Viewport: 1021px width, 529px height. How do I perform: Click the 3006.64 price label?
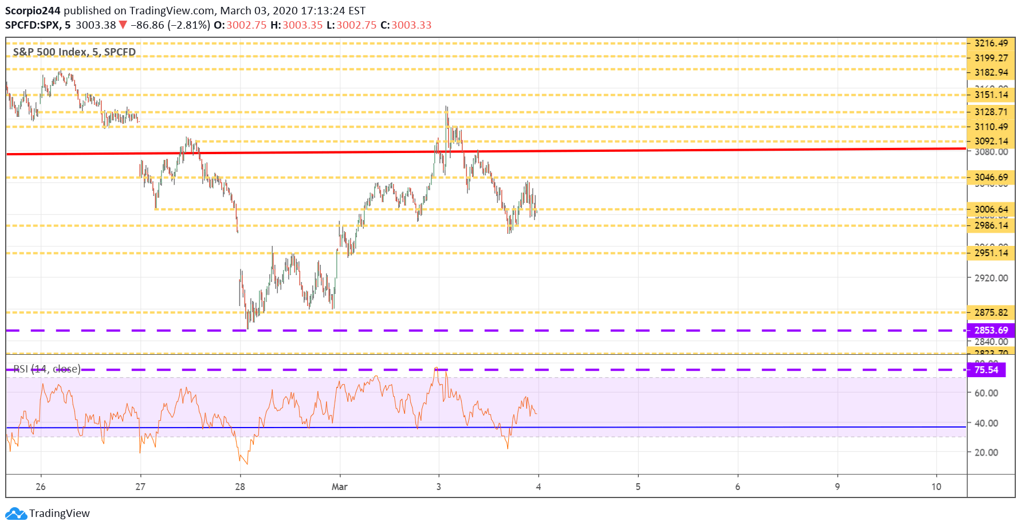[991, 210]
